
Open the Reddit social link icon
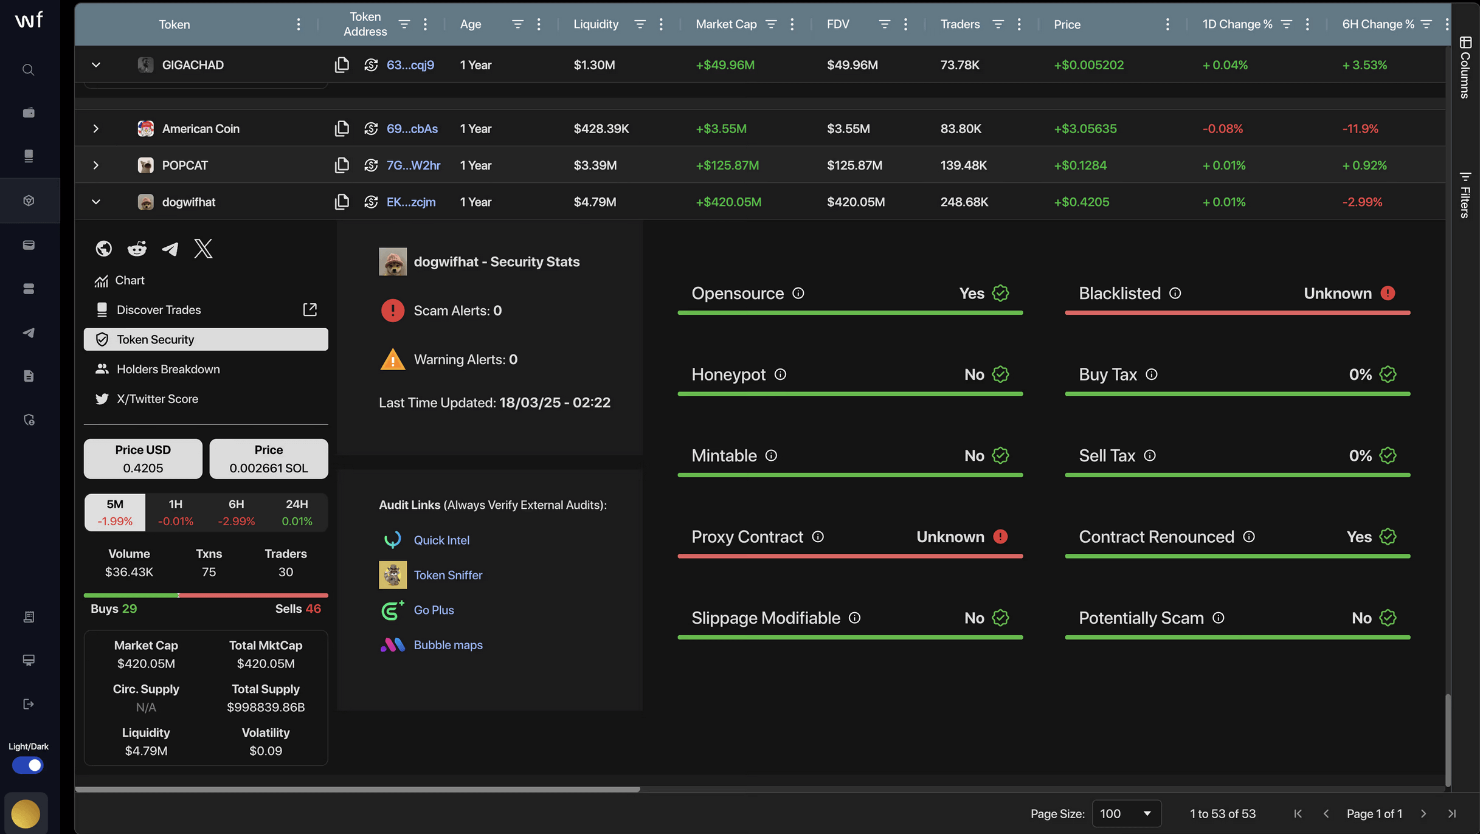[x=137, y=249]
